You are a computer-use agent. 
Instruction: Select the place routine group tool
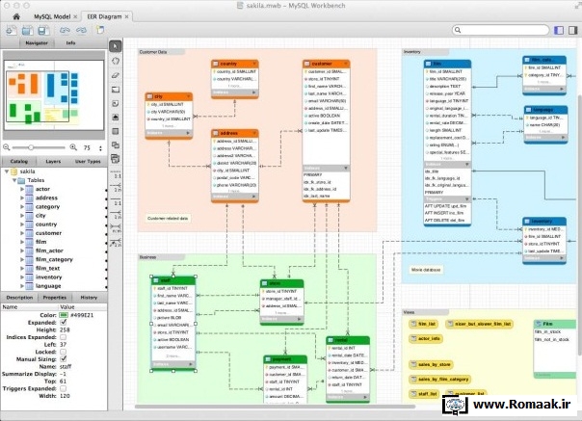click(x=116, y=159)
